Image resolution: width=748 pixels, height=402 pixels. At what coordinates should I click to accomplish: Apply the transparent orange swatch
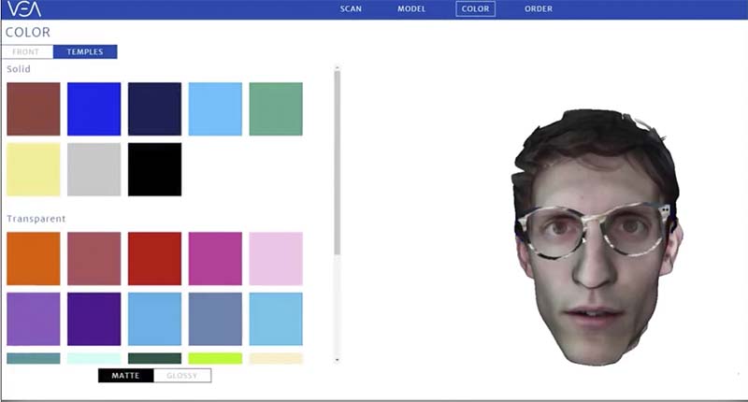pyautogui.click(x=34, y=259)
